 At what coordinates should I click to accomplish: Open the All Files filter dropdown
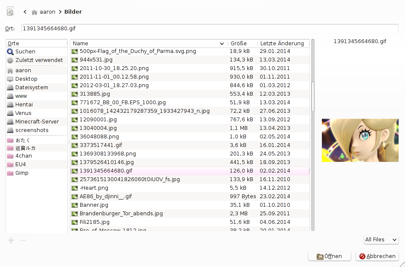click(381, 240)
